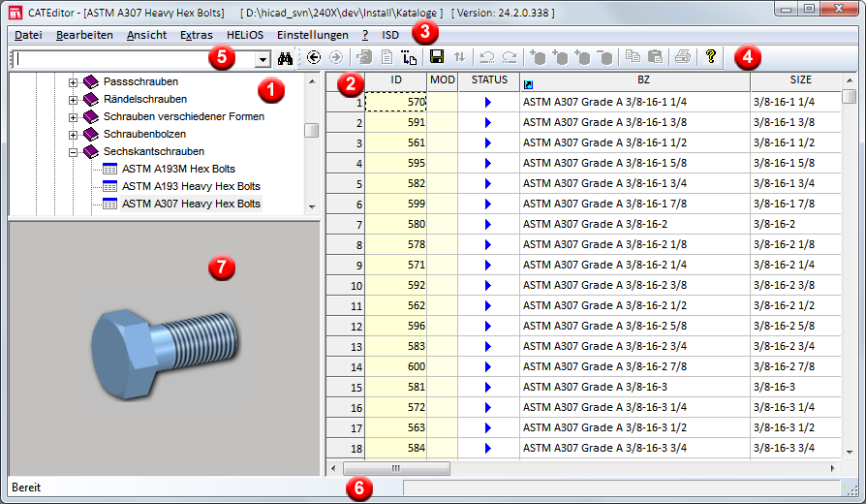Click the undo arrow toolbar icon

[487, 58]
